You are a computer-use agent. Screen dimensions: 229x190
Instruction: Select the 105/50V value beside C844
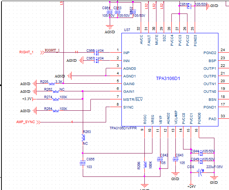point(209,151)
